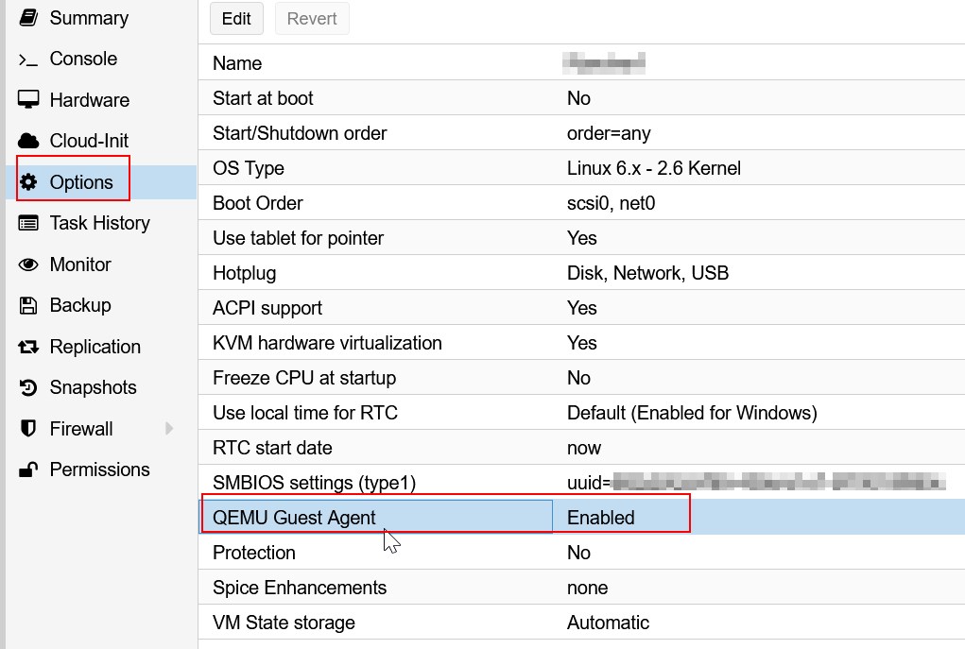Open the Console terminal icon
965x649 pixels.
click(28, 59)
